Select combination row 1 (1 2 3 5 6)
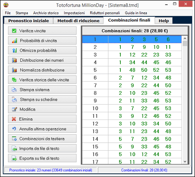This screenshot has height=177, width=195. pyautogui.click(x=132, y=39)
